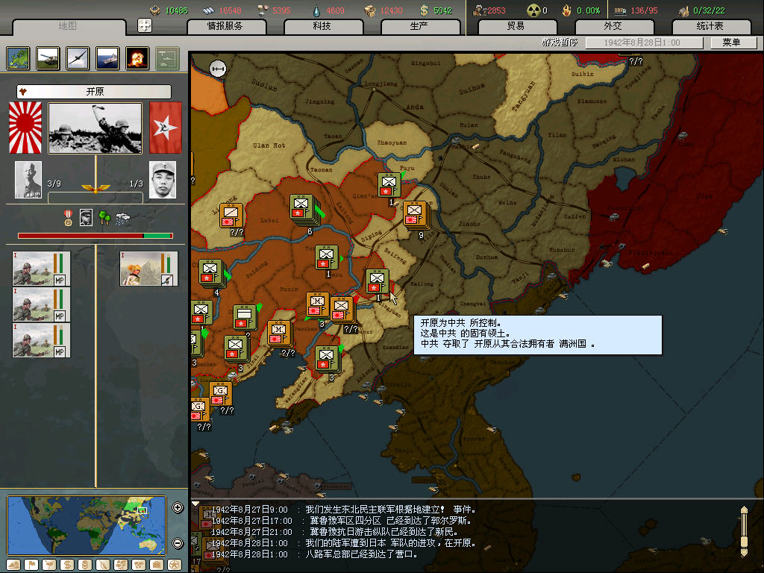This screenshot has width=764, height=573.
Task: Open the 统计表 tab
Action: tap(710, 26)
